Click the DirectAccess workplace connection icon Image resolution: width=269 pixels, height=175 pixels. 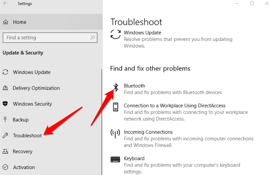(x=116, y=107)
